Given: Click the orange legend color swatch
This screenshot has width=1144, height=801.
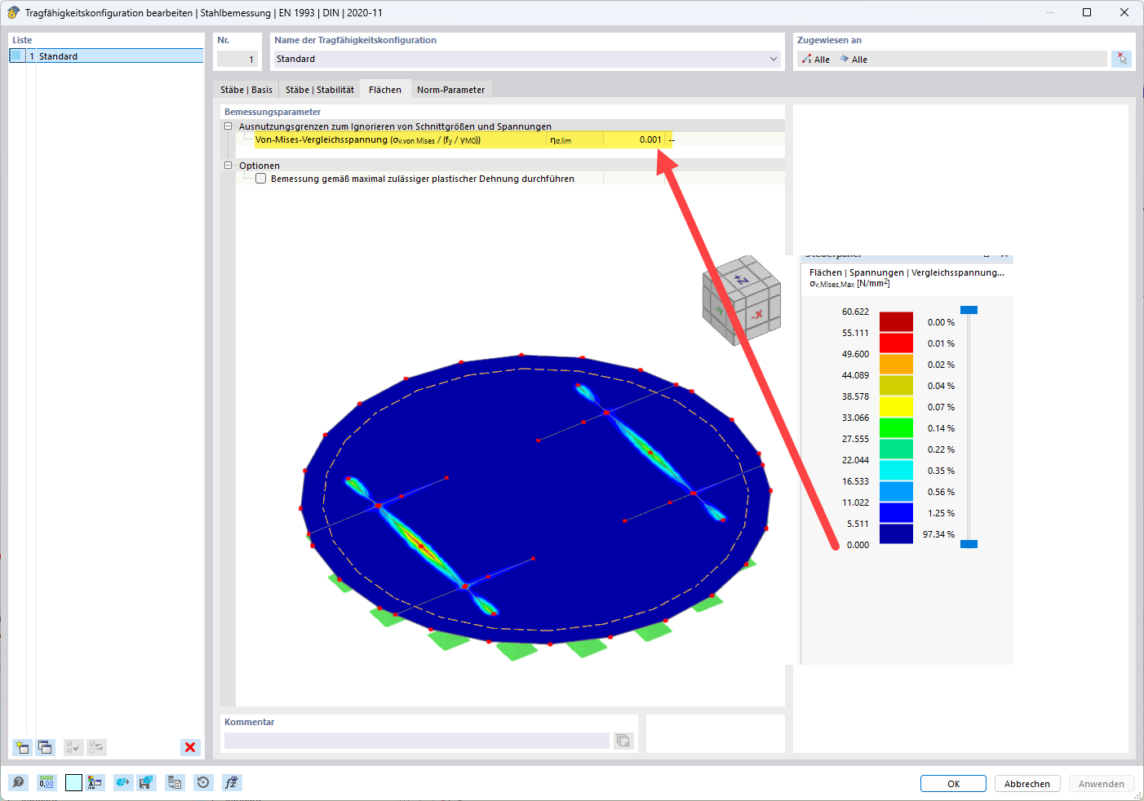Looking at the screenshot, I should [x=896, y=364].
